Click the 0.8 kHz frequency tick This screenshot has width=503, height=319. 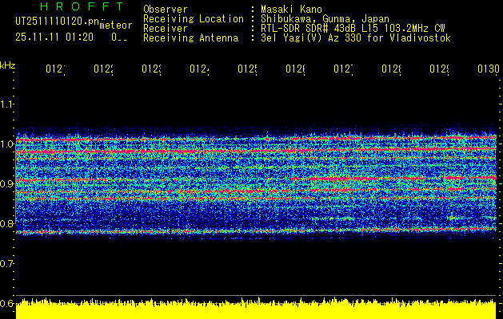(7, 223)
